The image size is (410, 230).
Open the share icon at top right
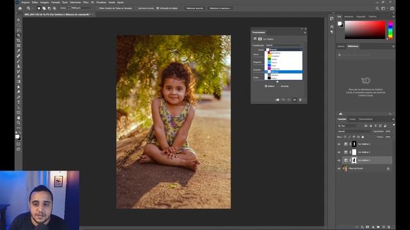pyautogui.click(x=392, y=8)
